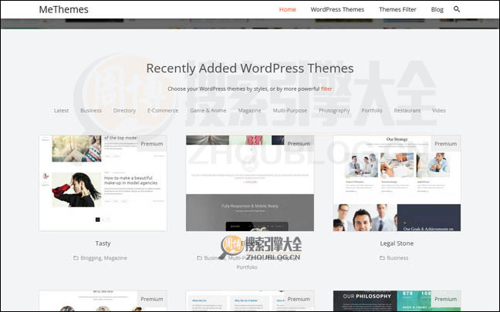Select the Business category tab

point(91,110)
